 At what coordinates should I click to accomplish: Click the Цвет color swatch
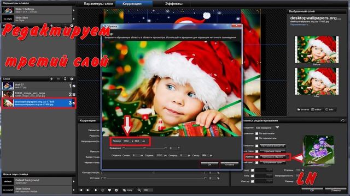coord(264,170)
